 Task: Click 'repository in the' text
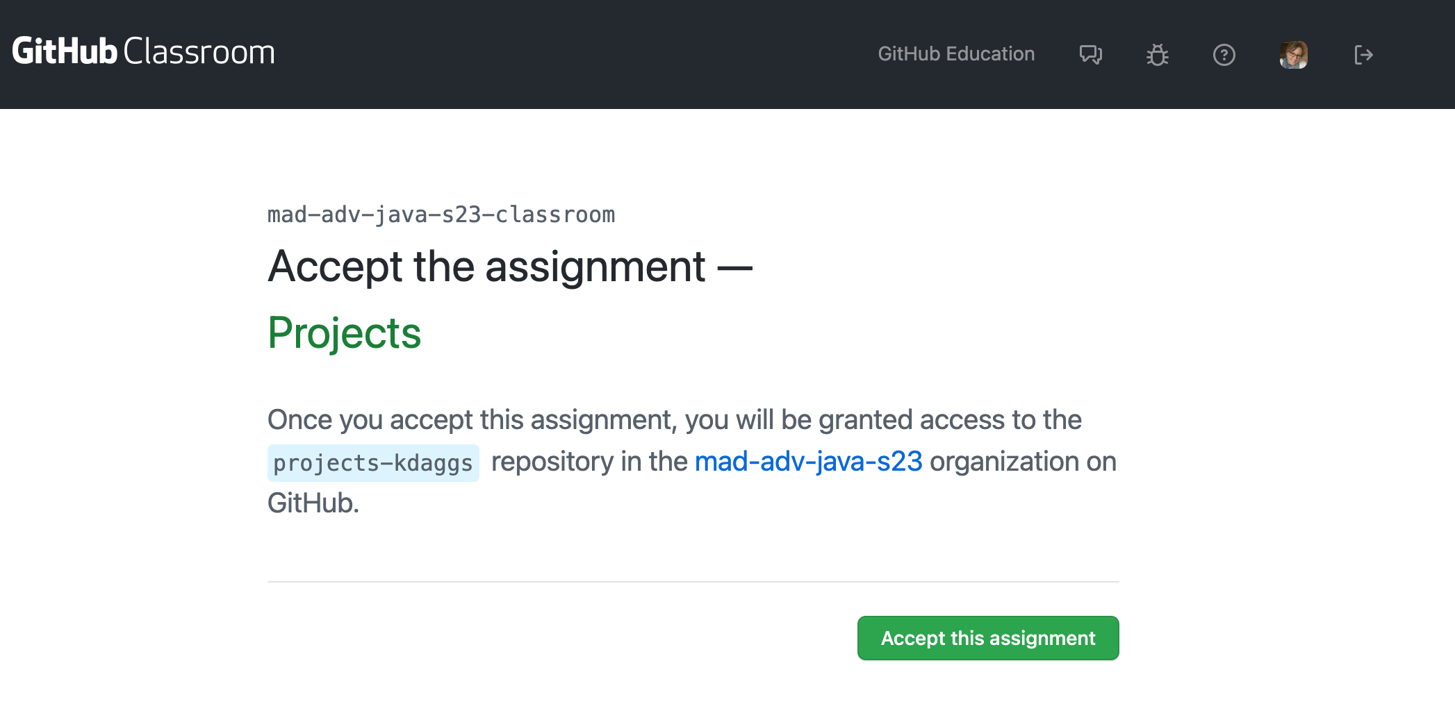(x=589, y=461)
